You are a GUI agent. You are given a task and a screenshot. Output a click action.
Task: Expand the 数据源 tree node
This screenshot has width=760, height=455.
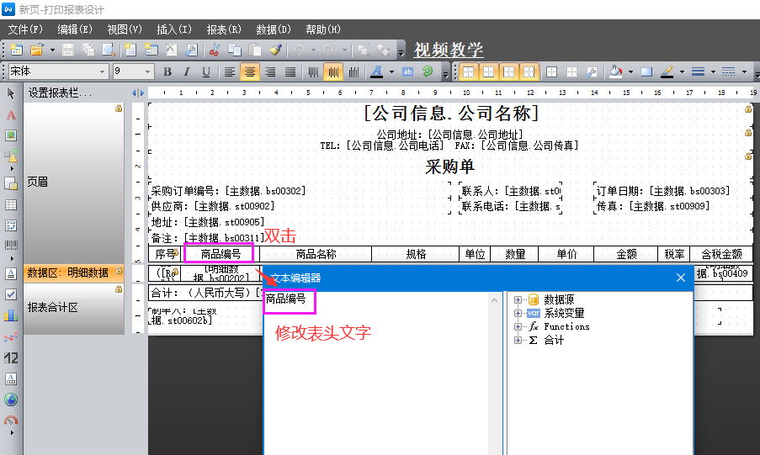[x=518, y=299]
